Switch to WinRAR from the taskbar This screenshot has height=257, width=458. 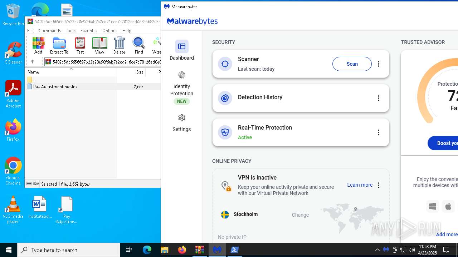(x=200, y=250)
